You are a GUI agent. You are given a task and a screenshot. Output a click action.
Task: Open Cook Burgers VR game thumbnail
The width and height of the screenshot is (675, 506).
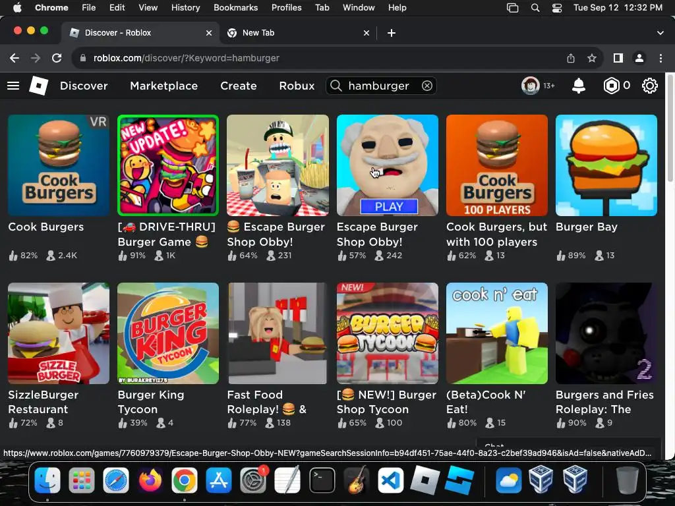59,165
